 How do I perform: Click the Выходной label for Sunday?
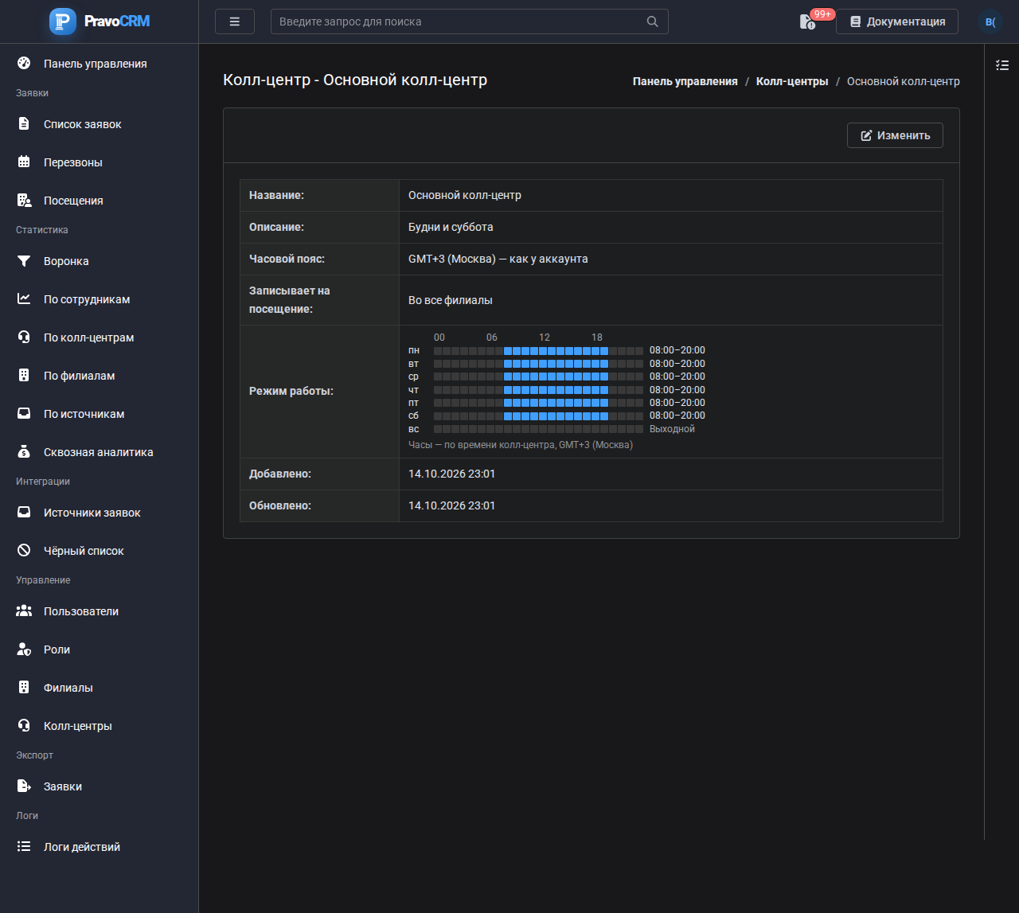(x=672, y=429)
